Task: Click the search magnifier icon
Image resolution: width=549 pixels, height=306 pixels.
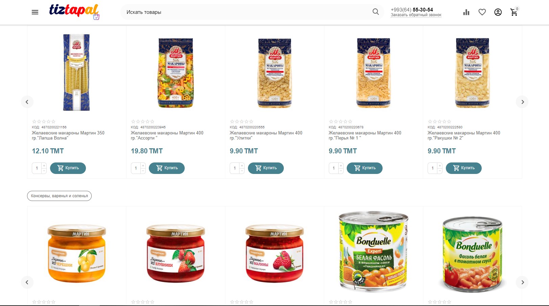Action: tap(375, 12)
